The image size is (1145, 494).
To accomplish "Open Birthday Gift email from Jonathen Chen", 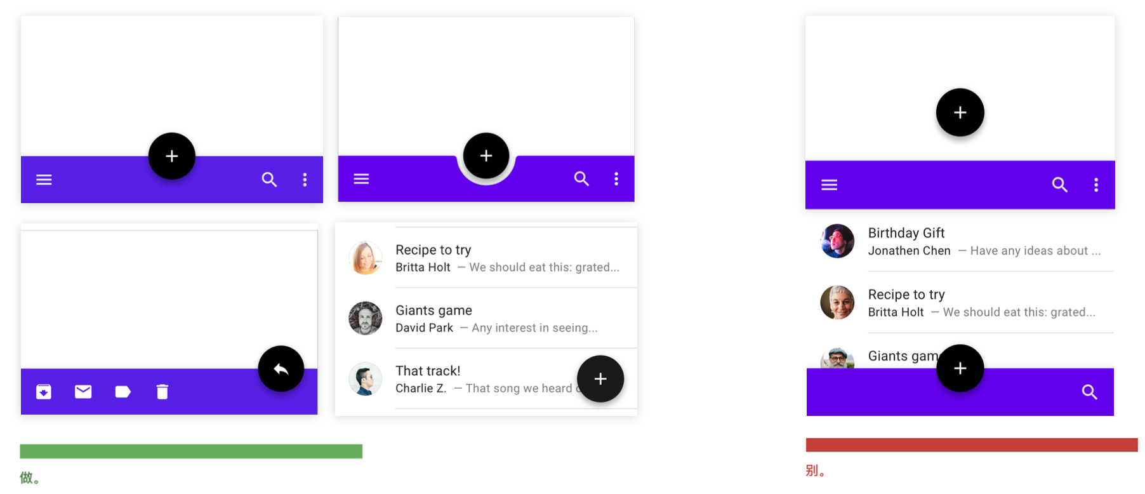I will tap(984, 242).
